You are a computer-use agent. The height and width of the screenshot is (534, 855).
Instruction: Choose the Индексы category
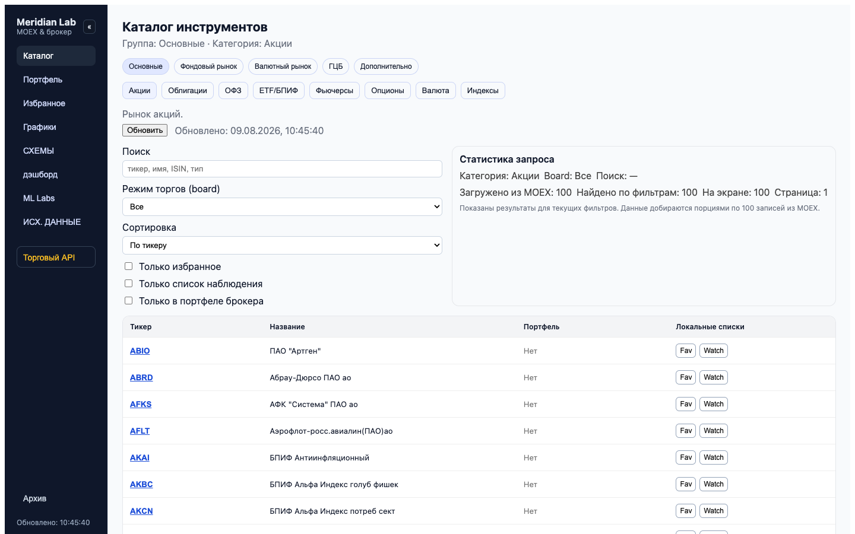pyautogui.click(x=483, y=91)
